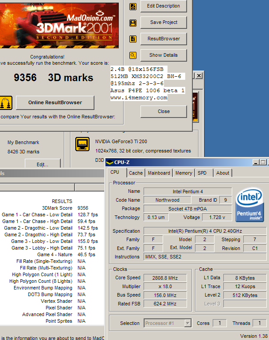269x340 pixels.
Task: Click the Specification Intel(R) Pentium(R) 4 CPU 2.40GHz field
Action: [205, 231]
